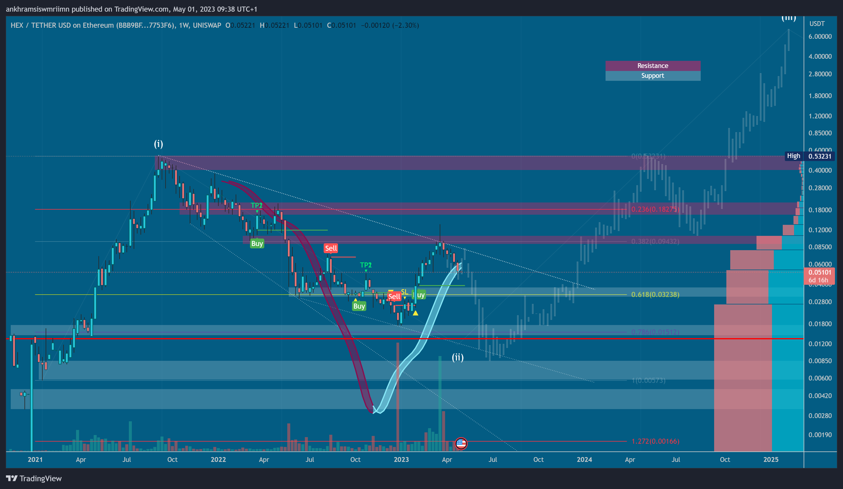Click the 0.28000 price axis value
The image size is (843, 489).
pyautogui.click(x=820, y=188)
